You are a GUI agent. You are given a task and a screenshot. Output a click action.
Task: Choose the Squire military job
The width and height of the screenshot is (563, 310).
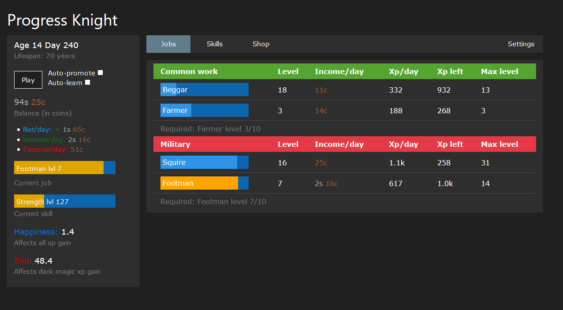click(204, 162)
